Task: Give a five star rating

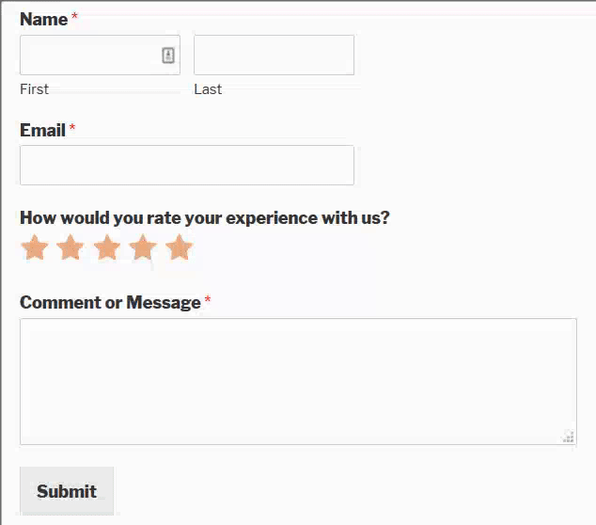Action: [180, 247]
